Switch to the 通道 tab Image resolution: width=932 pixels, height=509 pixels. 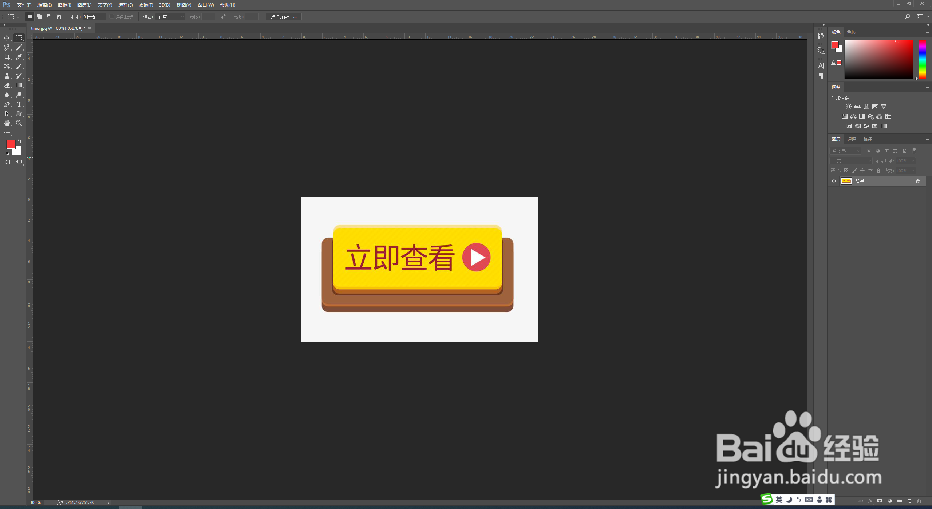tap(852, 139)
